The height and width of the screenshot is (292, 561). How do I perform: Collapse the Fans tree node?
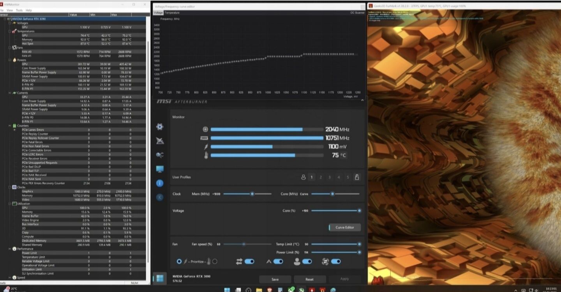[10, 47]
